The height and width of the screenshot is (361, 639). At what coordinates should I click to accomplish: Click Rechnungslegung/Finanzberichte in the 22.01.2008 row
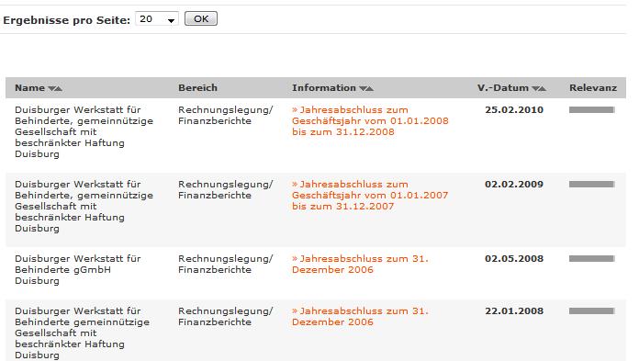point(225,316)
